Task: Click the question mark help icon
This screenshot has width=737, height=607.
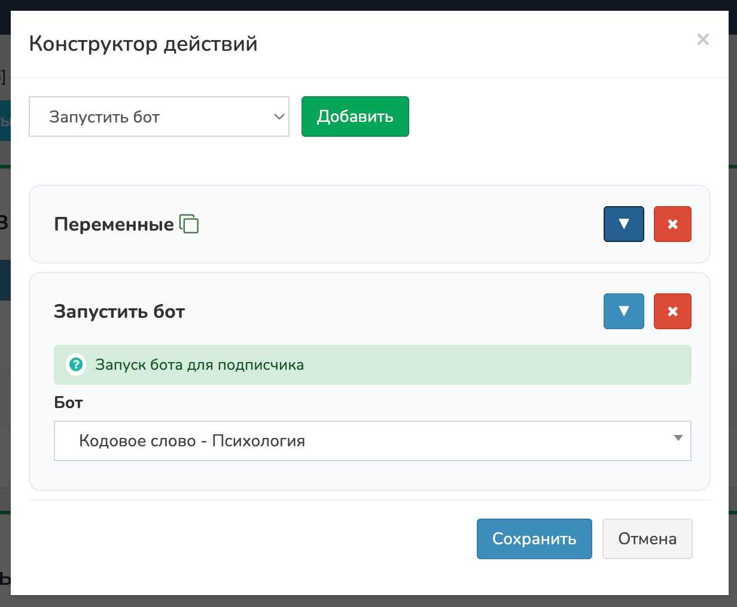Action: [76, 364]
